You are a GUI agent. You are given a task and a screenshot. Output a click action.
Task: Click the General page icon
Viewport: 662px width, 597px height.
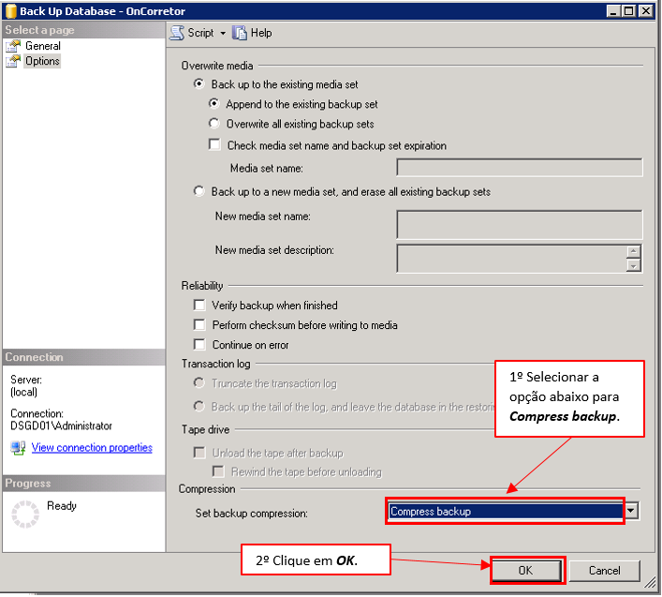tap(13, 46)
